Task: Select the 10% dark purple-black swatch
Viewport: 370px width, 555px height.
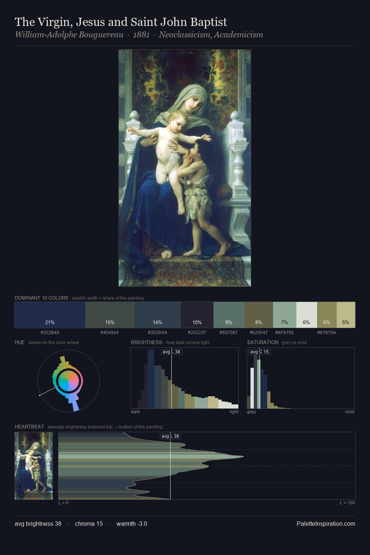Action: tap(197, 315)
